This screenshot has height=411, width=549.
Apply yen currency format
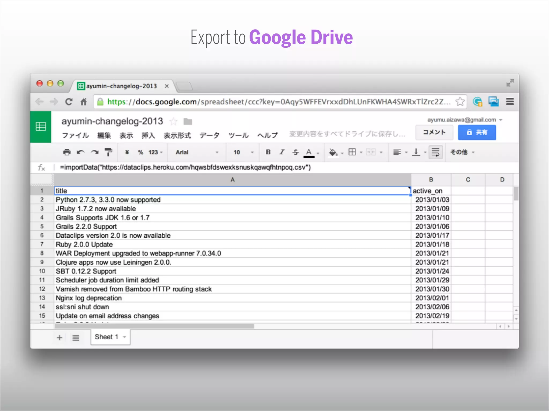[127, 152]
